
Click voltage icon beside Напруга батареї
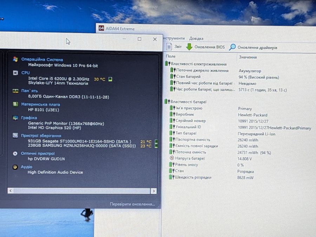[x=172, y=158]
